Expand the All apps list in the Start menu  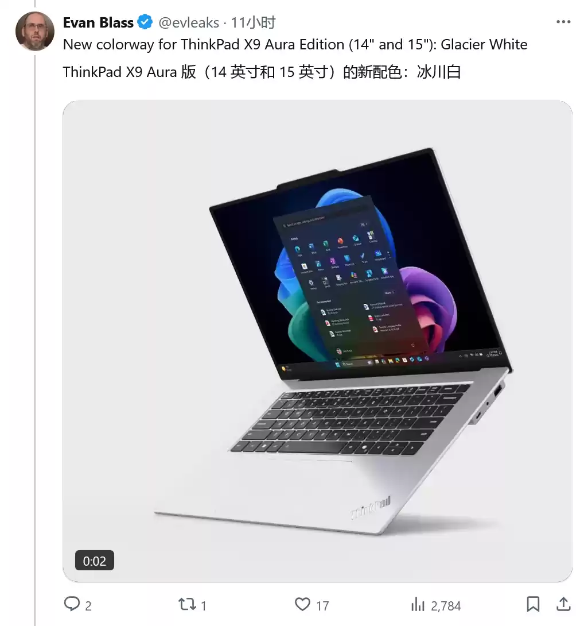pyautogui.click(x=364, y=225)
